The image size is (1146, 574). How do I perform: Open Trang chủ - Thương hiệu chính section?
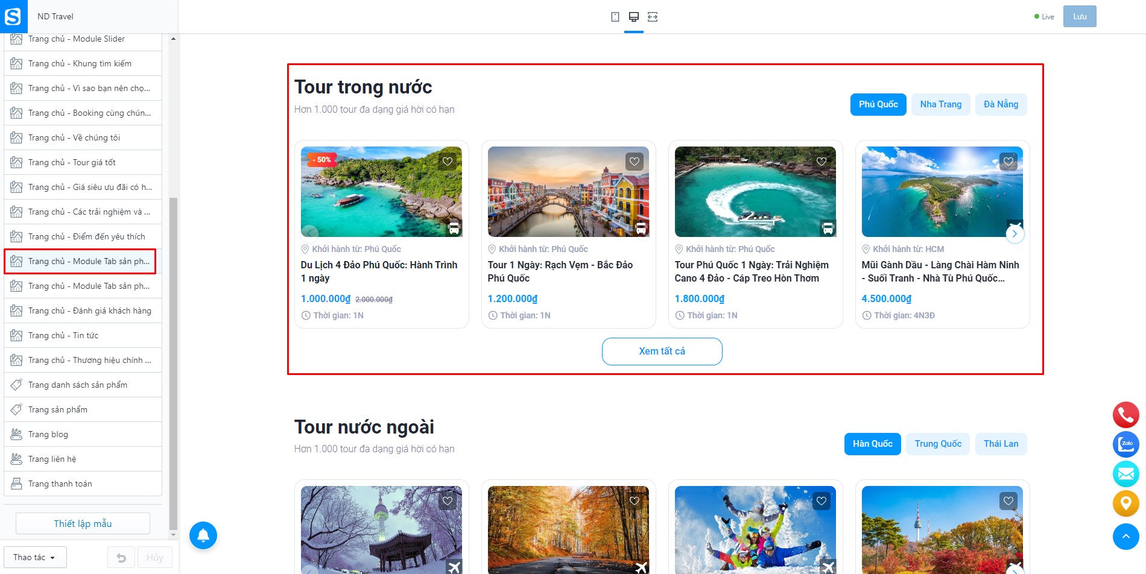click(x=83, y=360)
